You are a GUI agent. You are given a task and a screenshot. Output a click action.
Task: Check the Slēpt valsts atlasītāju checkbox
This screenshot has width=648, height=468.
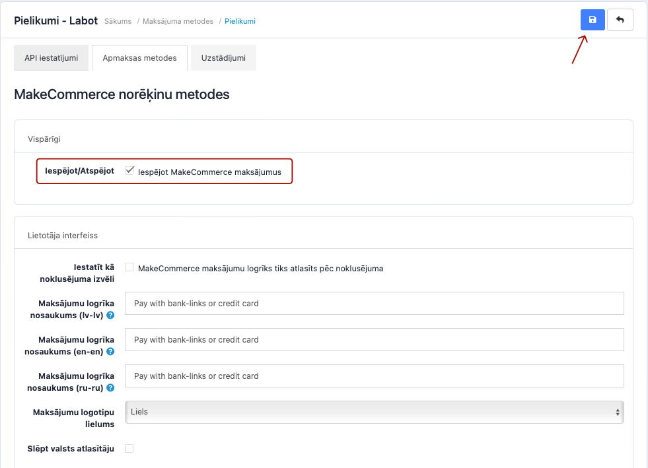129,449
